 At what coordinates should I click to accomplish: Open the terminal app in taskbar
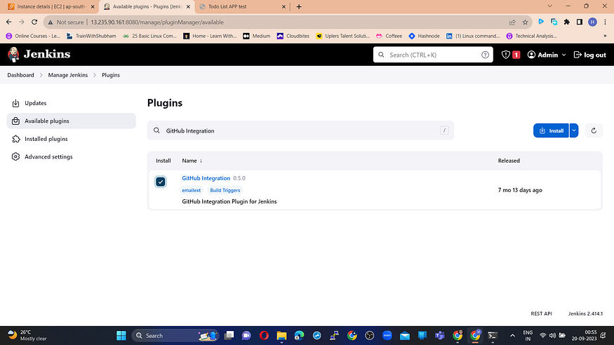tap(493, 336)
